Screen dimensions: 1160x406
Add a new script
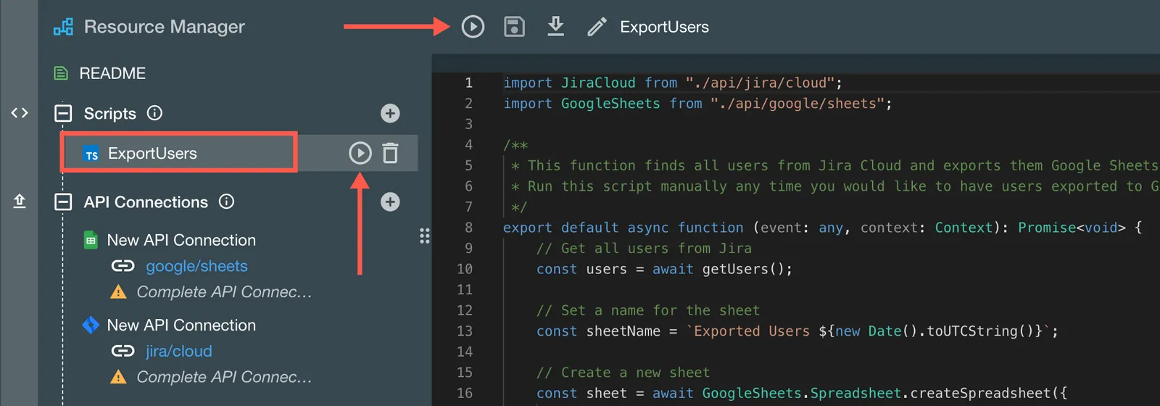pos(390,113)
